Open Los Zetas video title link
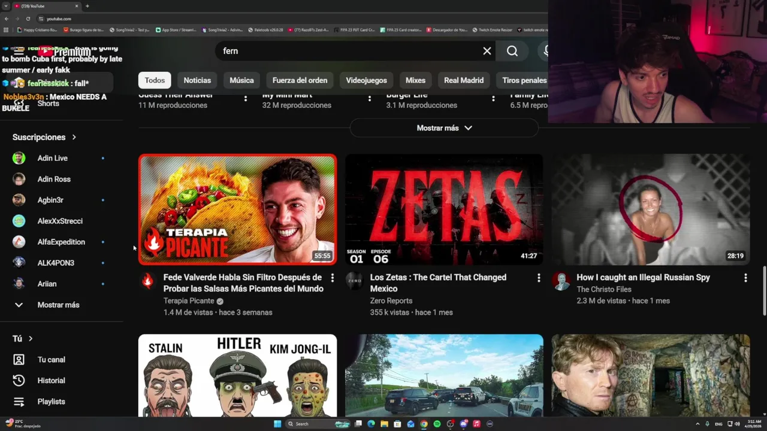Image resolution: width=767 pixels, height=431 pixels. [x=438, y=283]
